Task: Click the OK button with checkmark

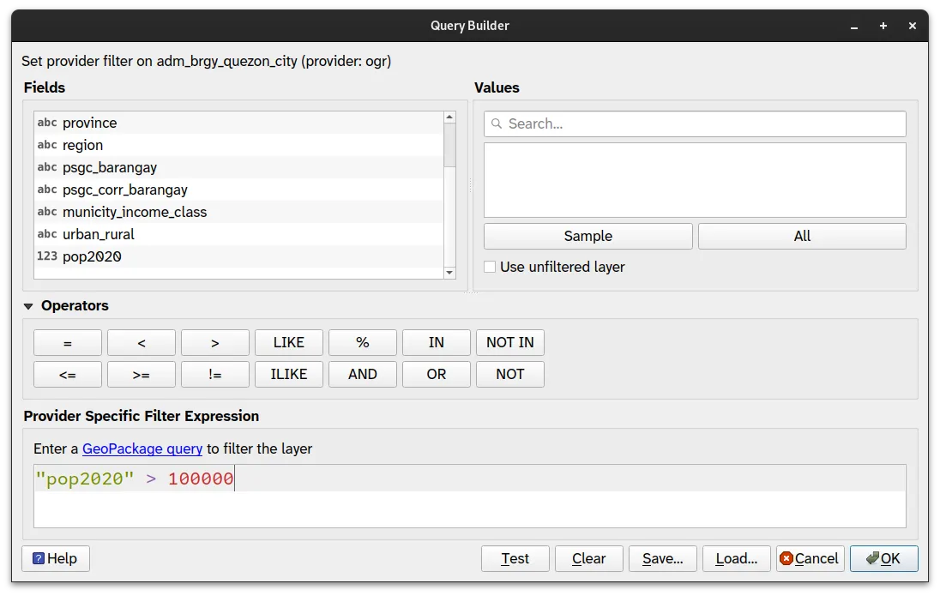Action: pos(883,558)
